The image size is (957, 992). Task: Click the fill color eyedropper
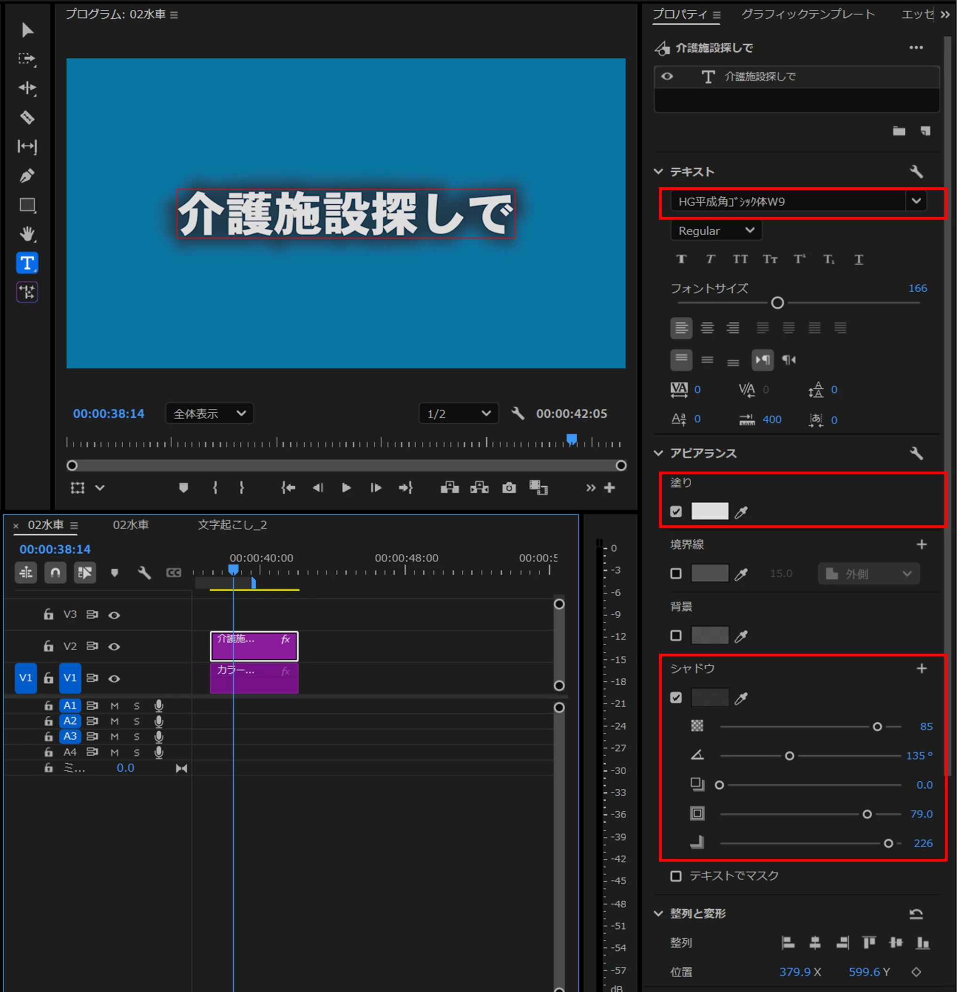pyautogui.click(x=741, y=512)
